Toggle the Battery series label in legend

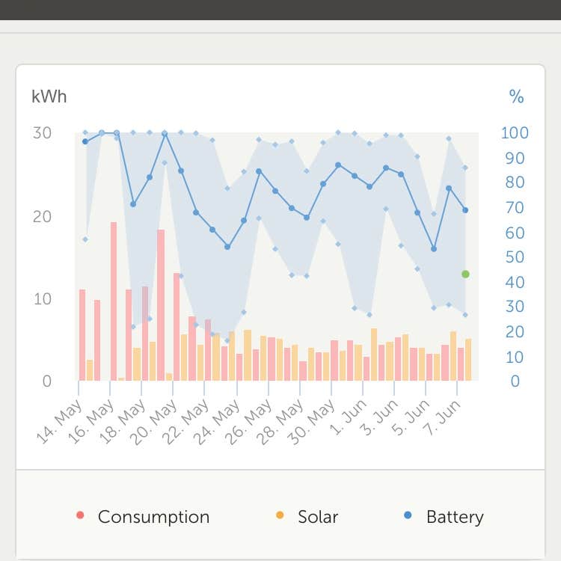[x=454, y=517]
